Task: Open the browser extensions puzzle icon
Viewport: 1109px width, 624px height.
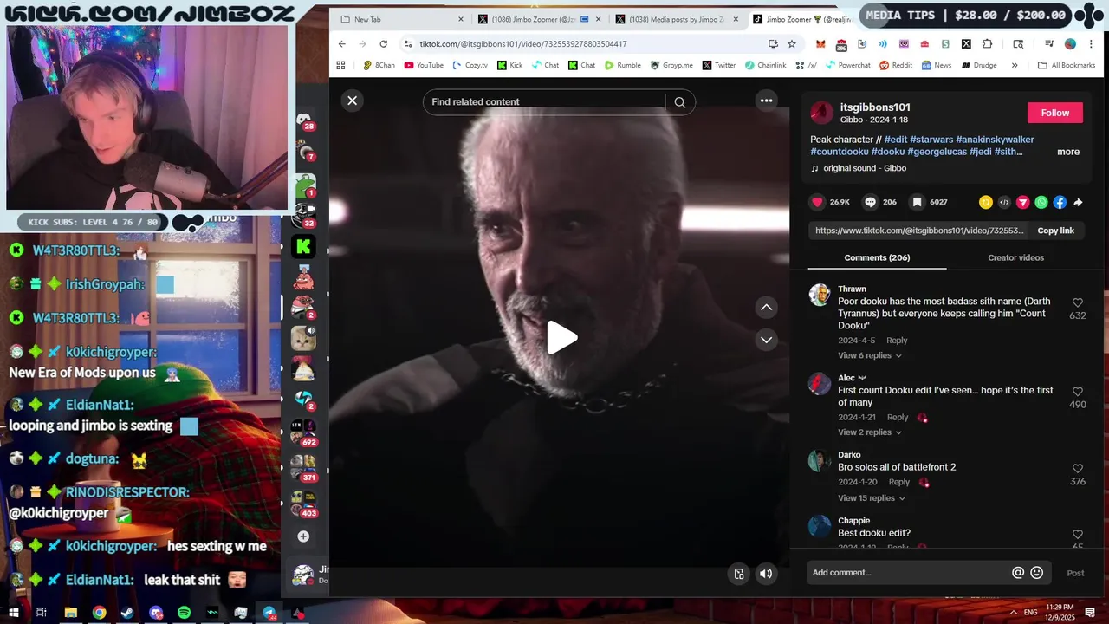Action: point(987,44)
